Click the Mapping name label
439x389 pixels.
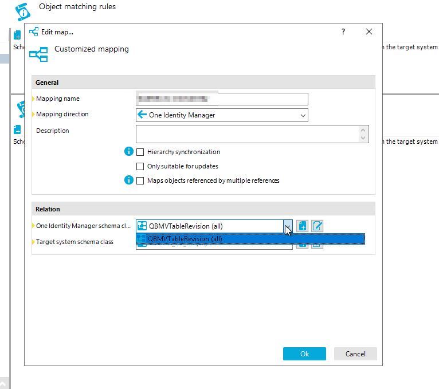(58, 99)
